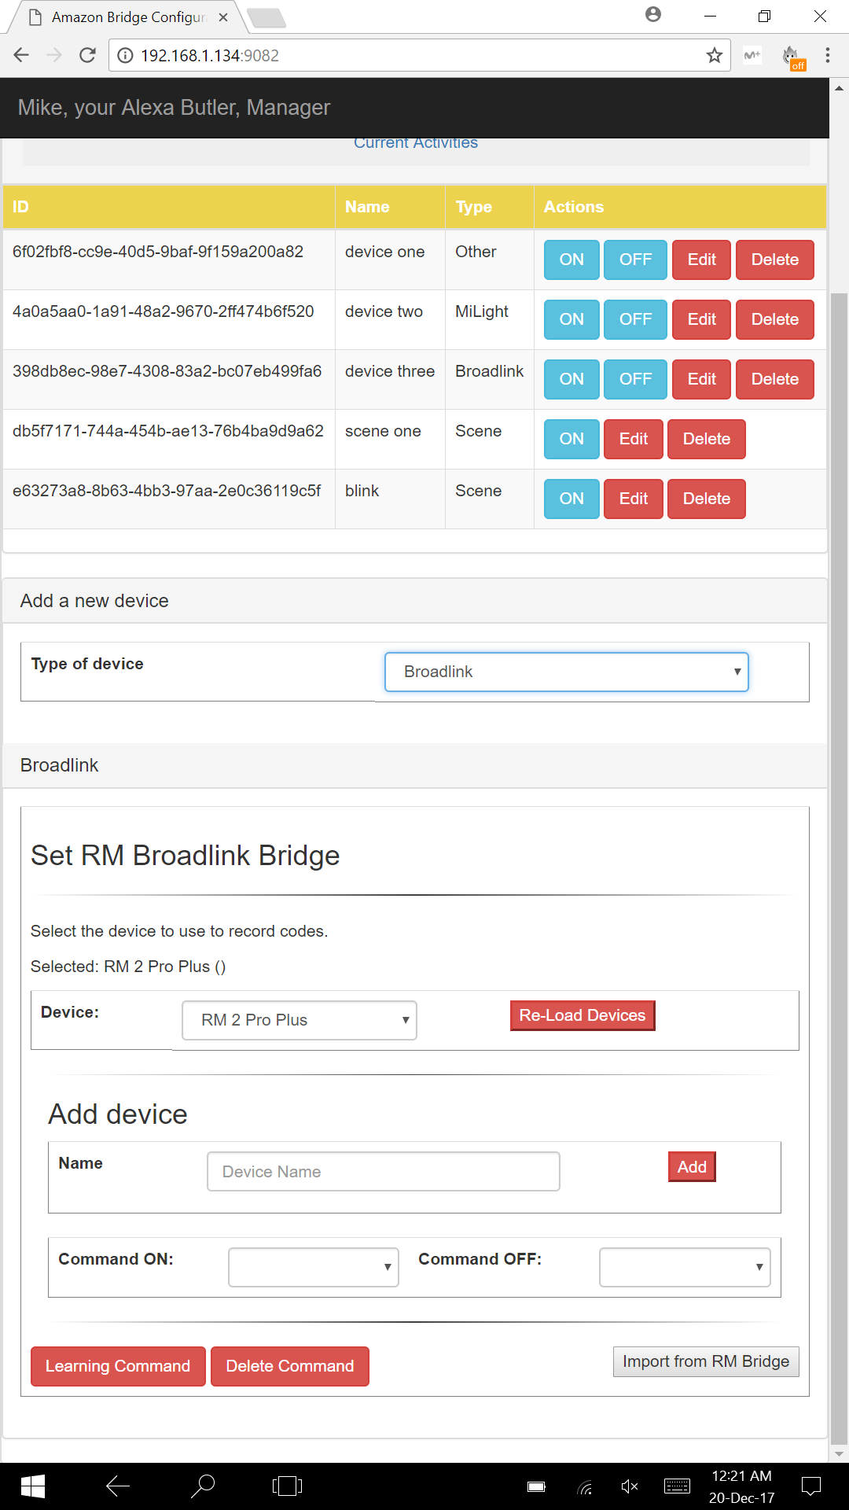Open the Chrome profile account icon
The width and height of the screenshot is (849, 1510).
653,14
